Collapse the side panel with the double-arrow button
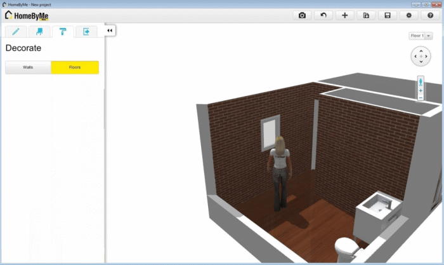The image size is (444, 265). point(110,31)
